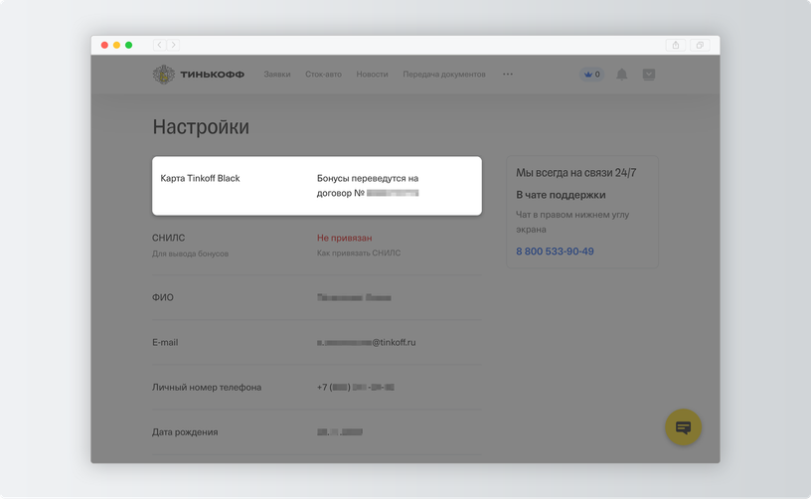Click the Бонусы переведутся на договор text
The width and height of the screenshot is (811, 499).
tap(368, 186)
